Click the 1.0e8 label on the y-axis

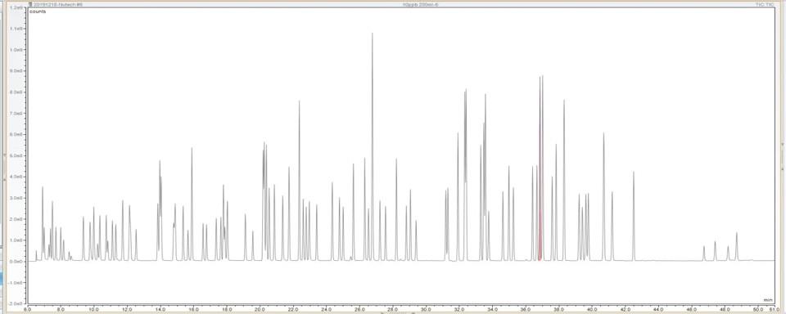(x=16, y=50)
